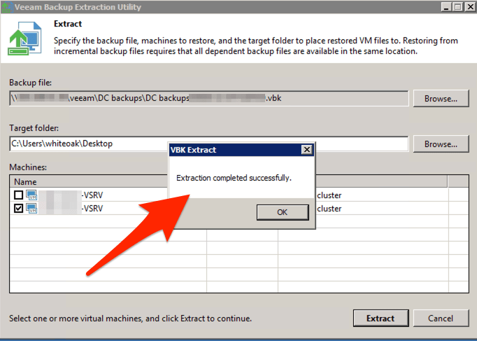This screenshot has height=341, width=477.
Task: Click the Backup file path field
Action: click(x=208, y=98)
